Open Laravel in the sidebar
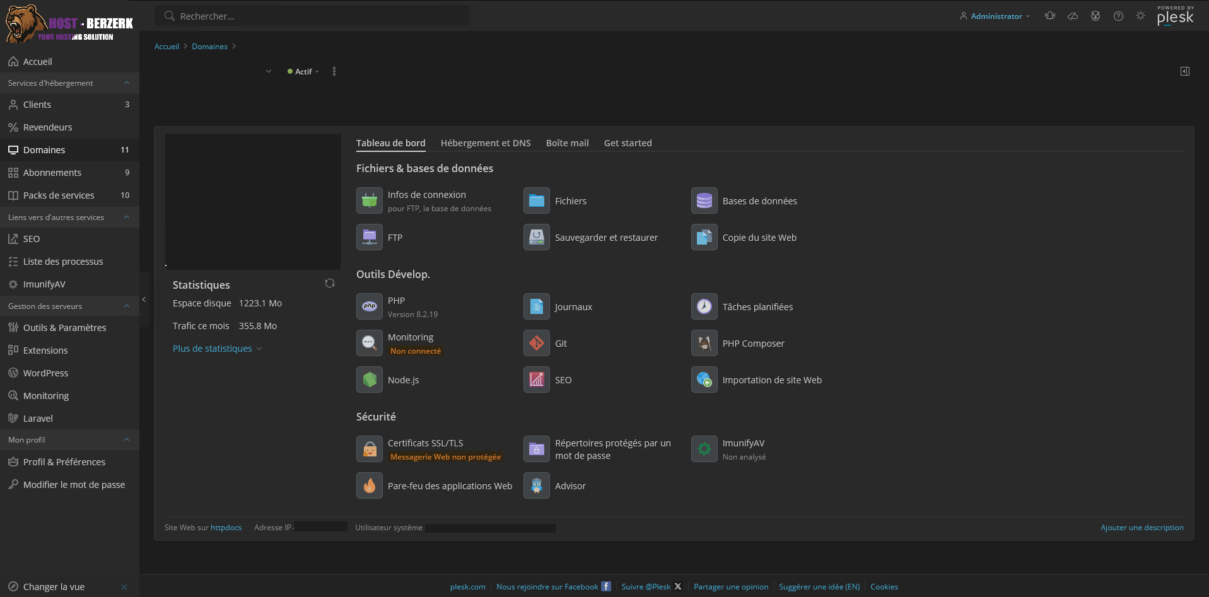This screenshot has height=597, width=1209. coord(69,419)
